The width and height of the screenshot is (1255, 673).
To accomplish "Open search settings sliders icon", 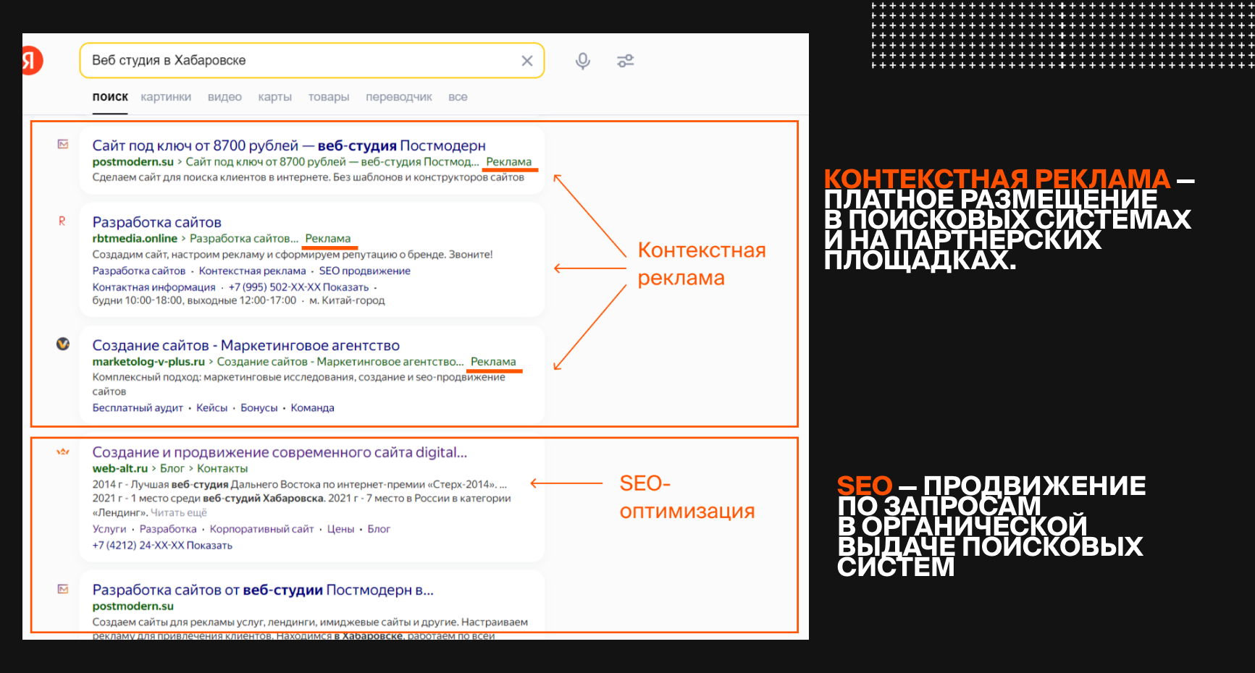I will coord(626,61).
